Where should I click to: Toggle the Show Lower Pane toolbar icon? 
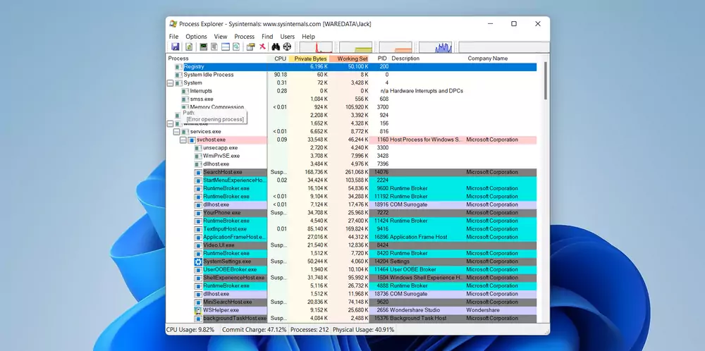(226, 47)
